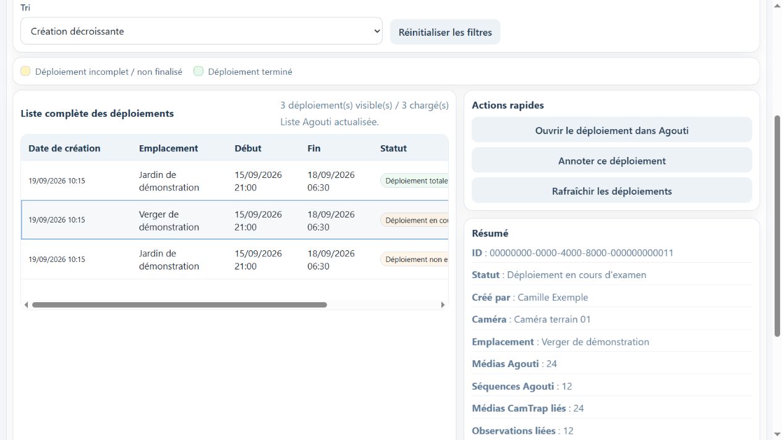This screenshot has height=440, width=782.
Task: Click 'Caméra : Caméra terrain 01' line
Action: point(531,319)
